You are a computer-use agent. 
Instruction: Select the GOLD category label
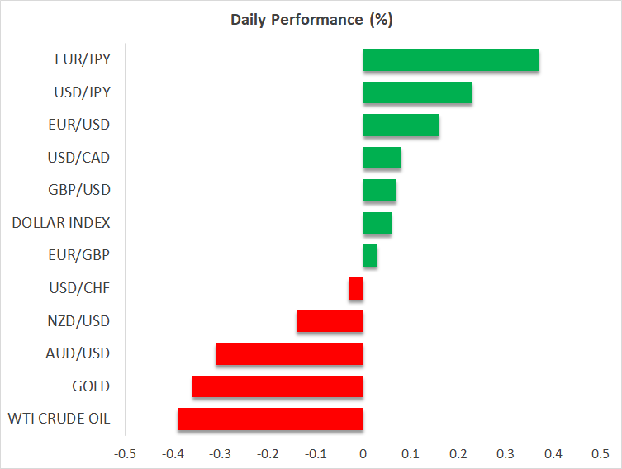pyautogui.click(x=91, y=386)
